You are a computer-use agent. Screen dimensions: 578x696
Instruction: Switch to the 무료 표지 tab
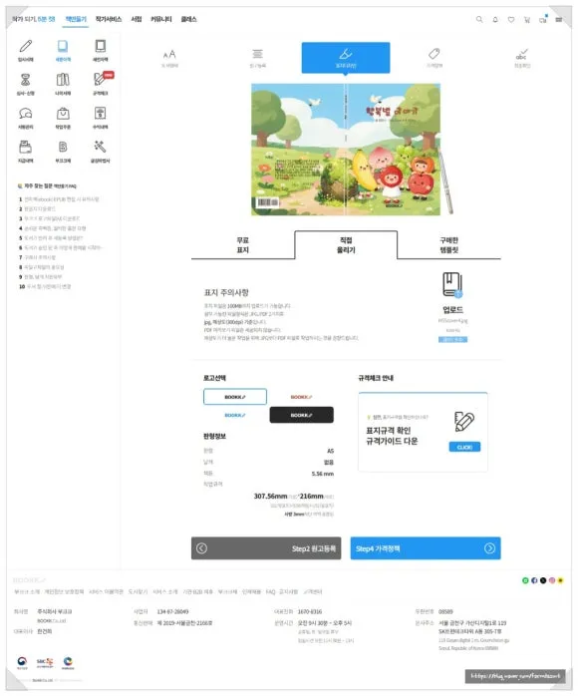pos(242,245)
